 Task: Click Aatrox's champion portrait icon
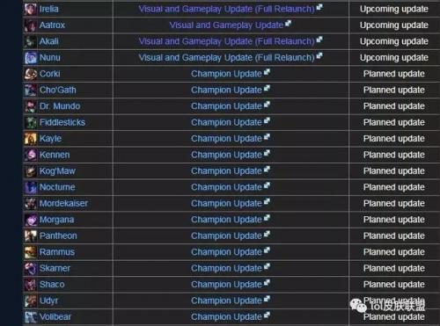pos(31,25)
